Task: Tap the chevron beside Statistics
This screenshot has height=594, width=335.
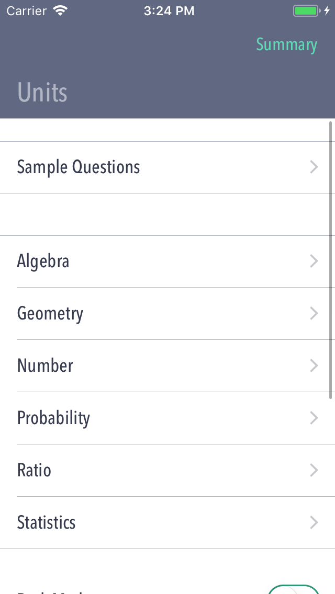Action: pos(314,522)
